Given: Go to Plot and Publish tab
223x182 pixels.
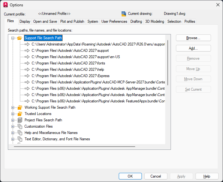Looking at the screenshot, I should coord(72,21).
